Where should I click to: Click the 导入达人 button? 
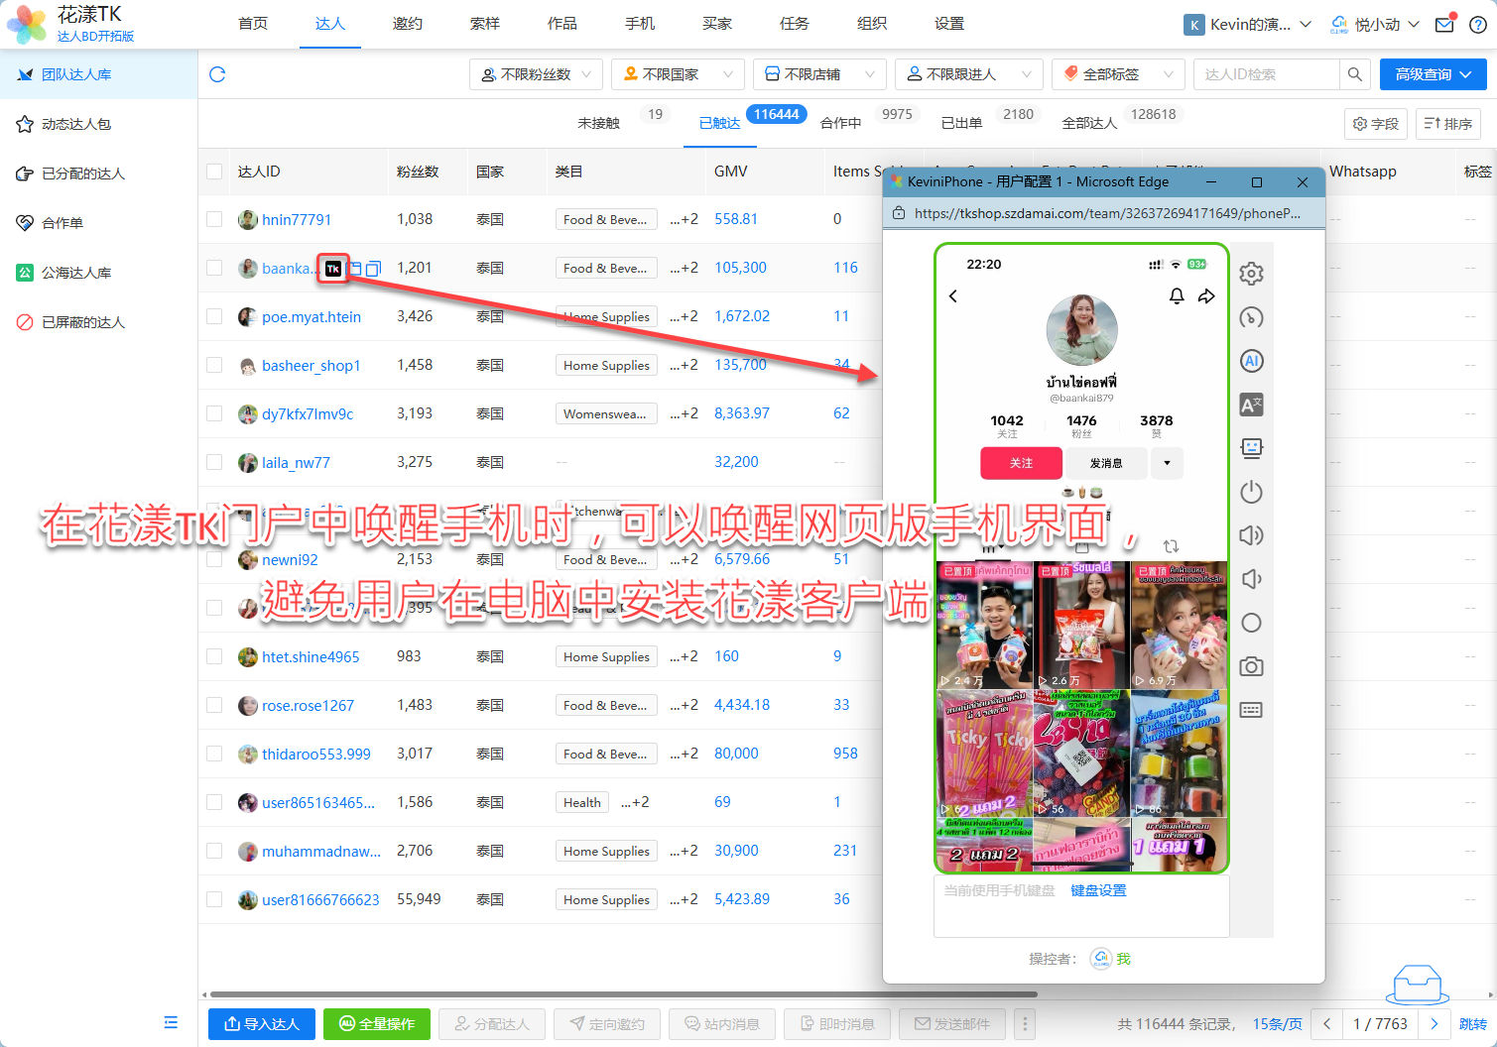pos(262,1024)
